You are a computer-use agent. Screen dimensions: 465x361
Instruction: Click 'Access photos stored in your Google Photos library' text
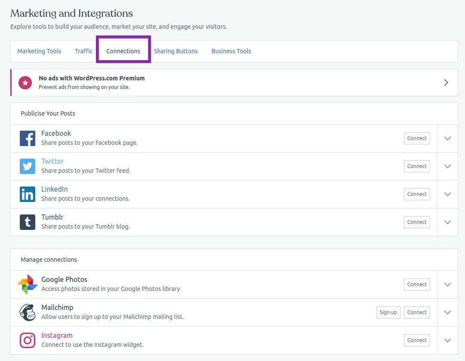coord(111,289)
